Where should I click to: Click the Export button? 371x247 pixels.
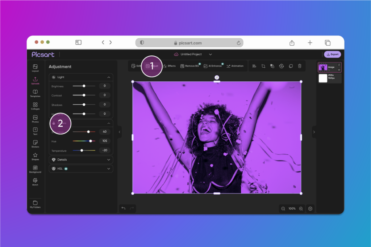click(x=333, y=54)
